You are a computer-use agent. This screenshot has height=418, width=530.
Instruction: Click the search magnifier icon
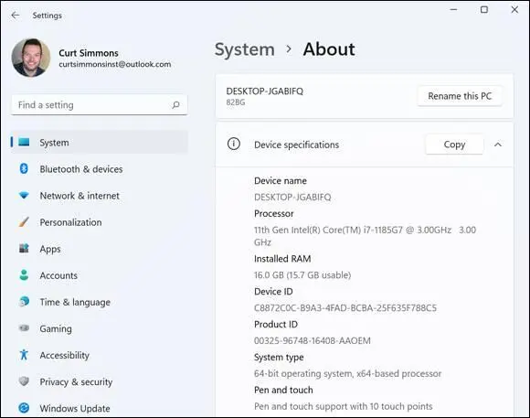(x=175, y=105)
